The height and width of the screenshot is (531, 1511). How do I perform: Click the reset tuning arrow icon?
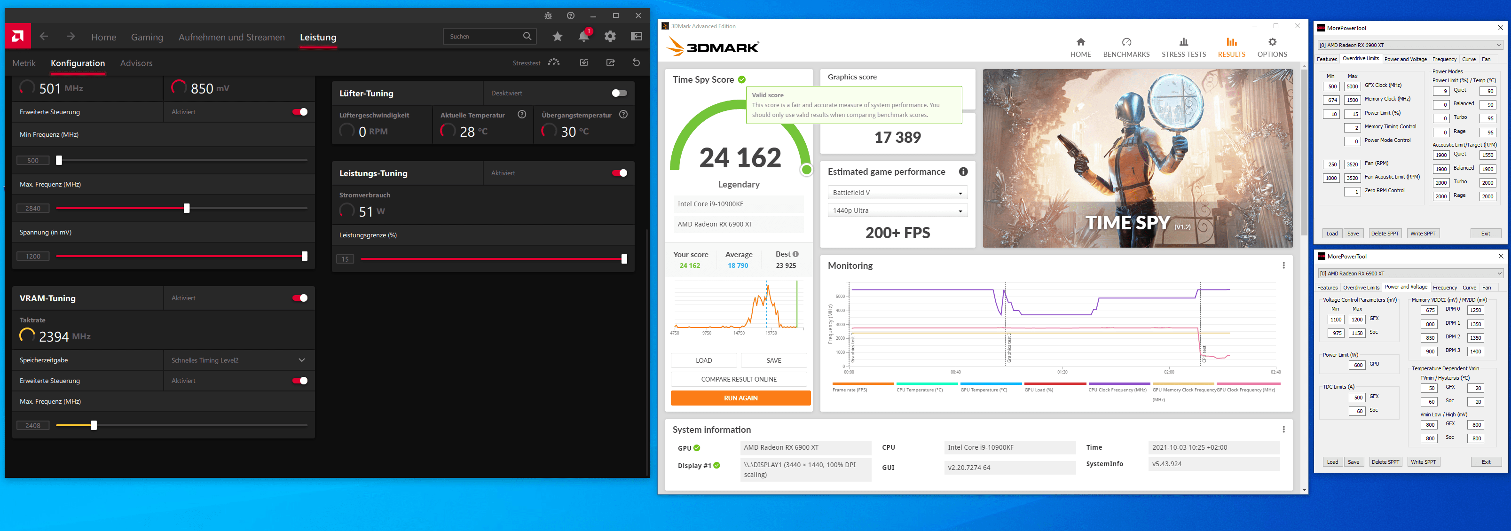(x=636, y=62)
